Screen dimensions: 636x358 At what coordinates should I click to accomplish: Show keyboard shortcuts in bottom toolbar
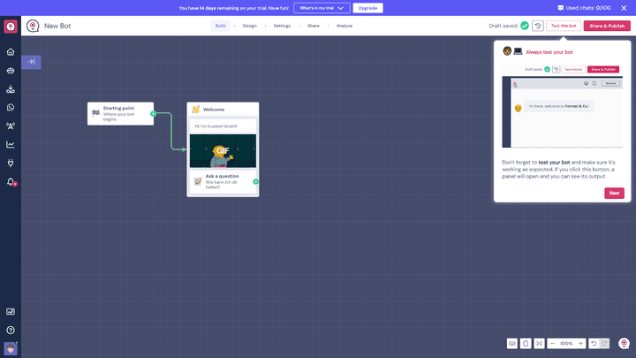(x=512, y=343)
